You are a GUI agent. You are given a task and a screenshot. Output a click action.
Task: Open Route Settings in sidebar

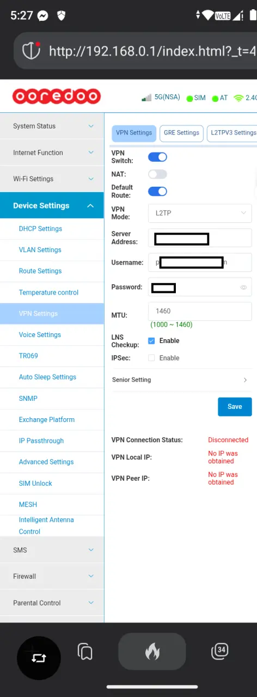(52, 271)
